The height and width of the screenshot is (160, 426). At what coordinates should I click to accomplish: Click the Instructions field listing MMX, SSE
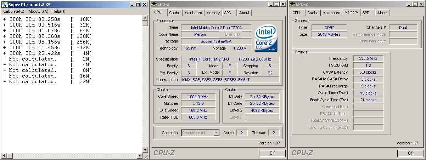(230, 80)
